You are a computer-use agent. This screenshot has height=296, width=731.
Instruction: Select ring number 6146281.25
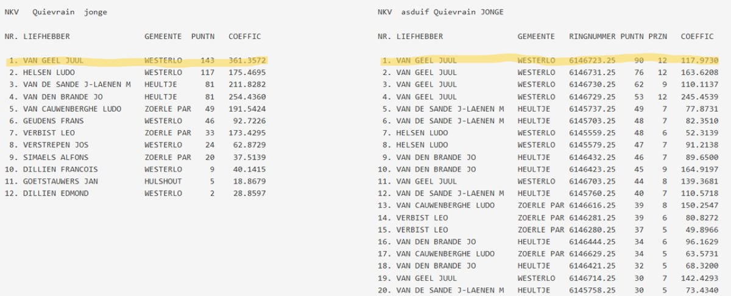click(x=592, y=217)
